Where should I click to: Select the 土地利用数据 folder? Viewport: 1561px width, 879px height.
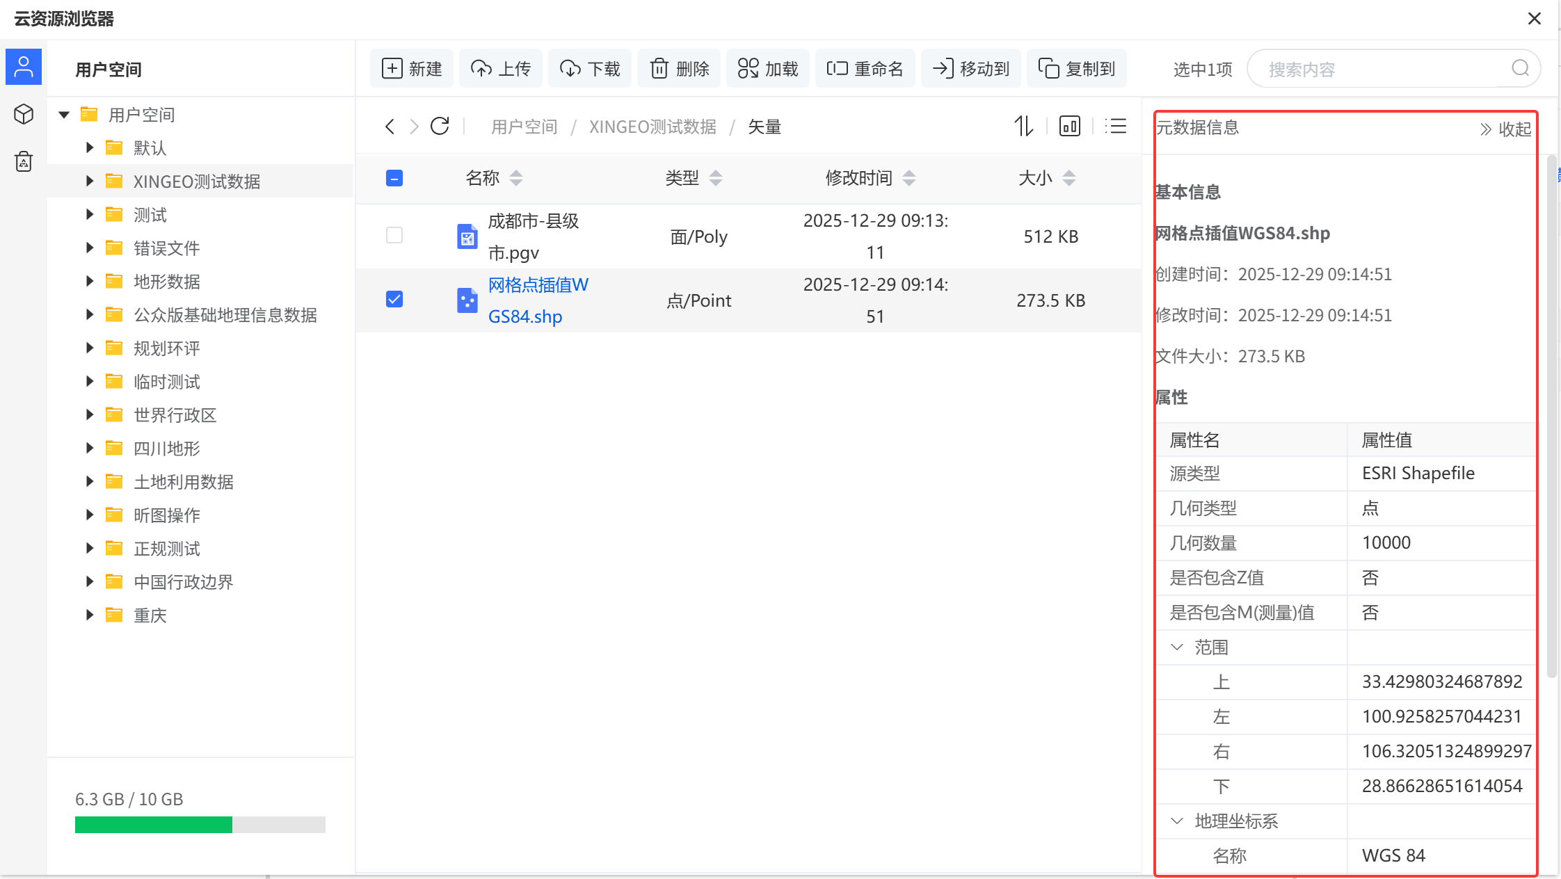point(183,482)
